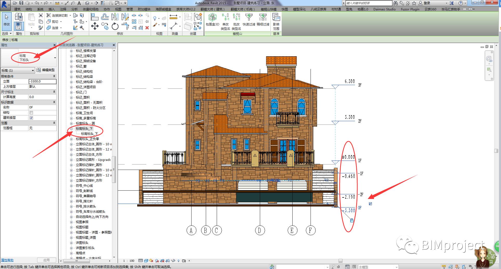Click the 编辑类型 button
501x269 pixels.
(46, 70)
